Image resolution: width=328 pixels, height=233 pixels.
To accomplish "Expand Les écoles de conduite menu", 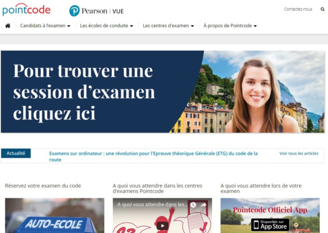I will coord(106,26).
